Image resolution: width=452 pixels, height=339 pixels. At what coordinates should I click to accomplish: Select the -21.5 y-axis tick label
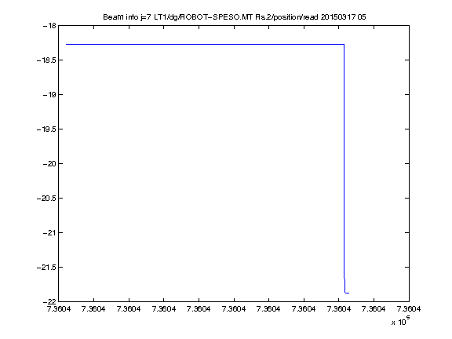point(46,268)
